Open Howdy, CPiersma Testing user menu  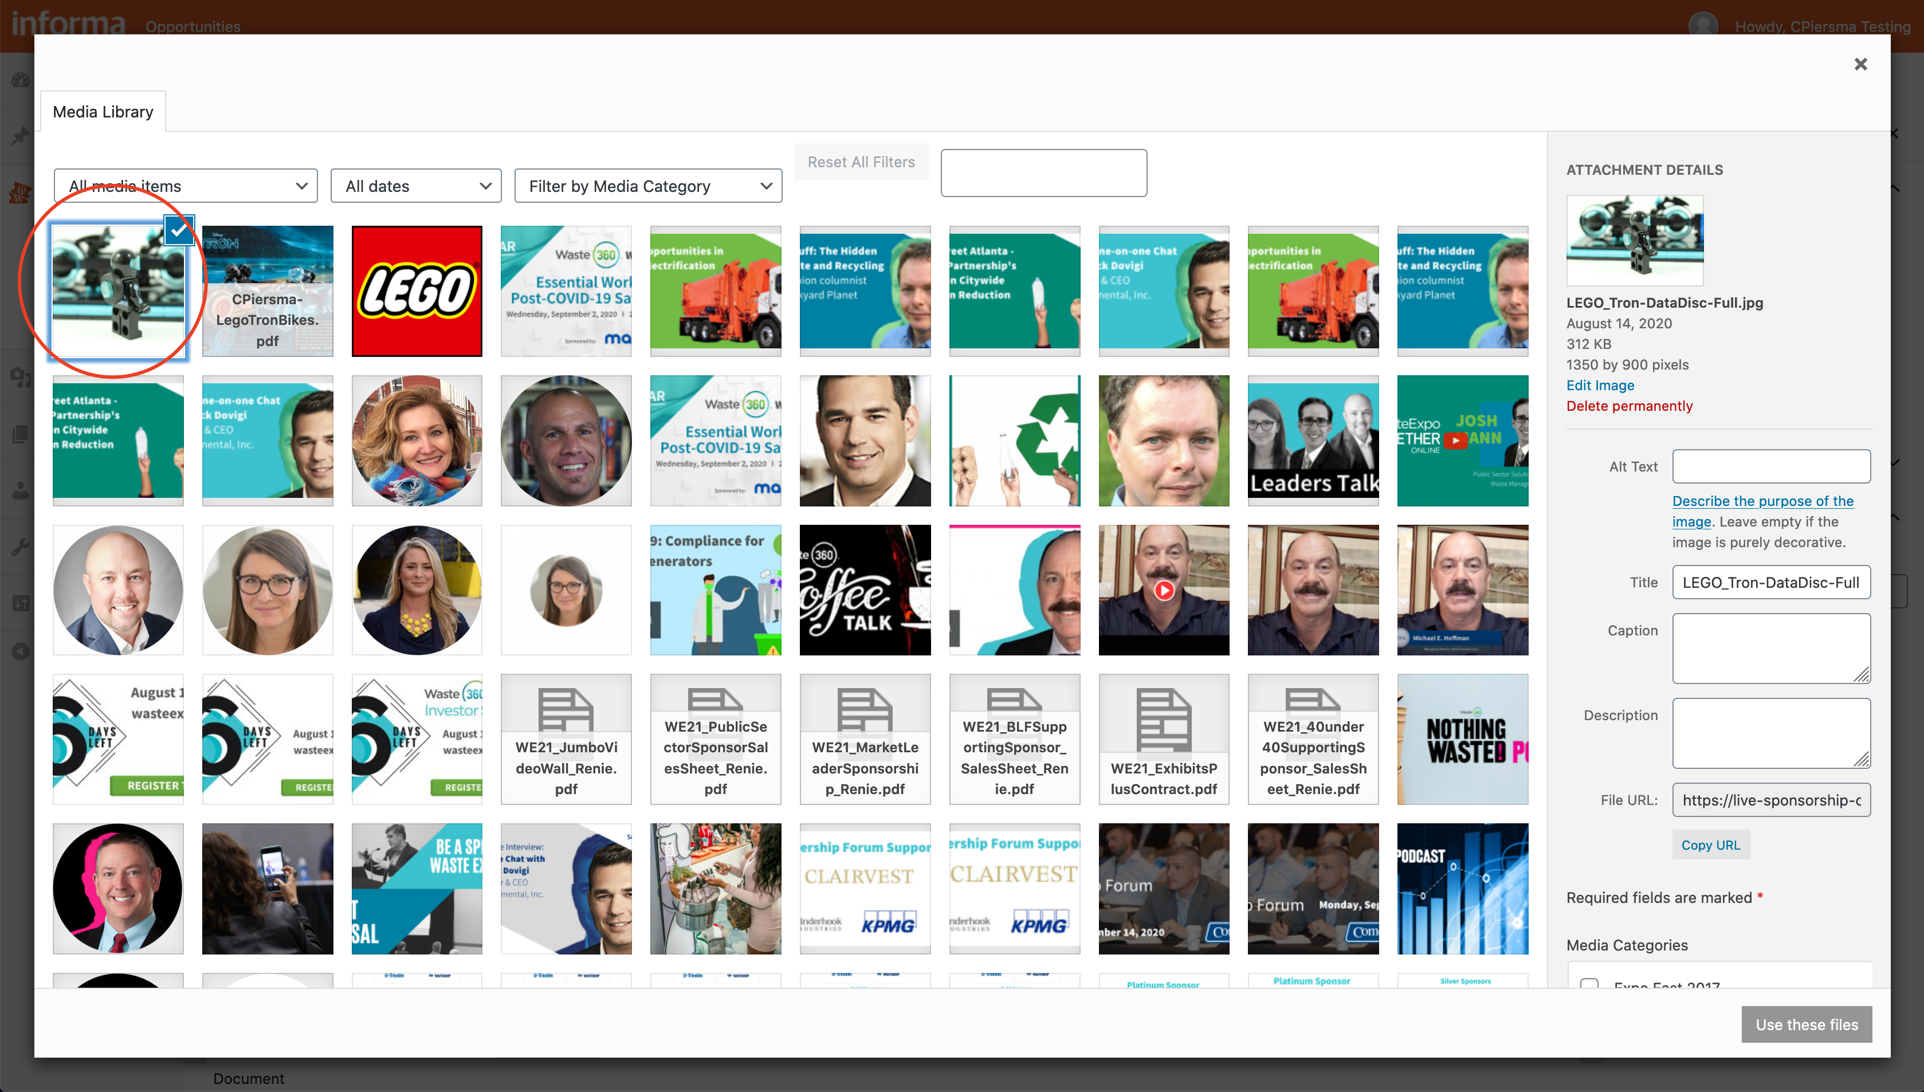(1822, 26)
